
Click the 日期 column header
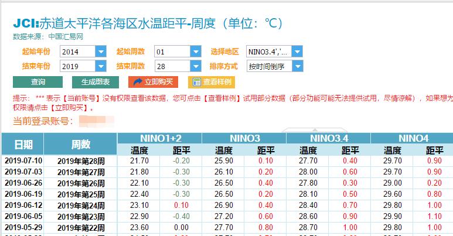23,144
